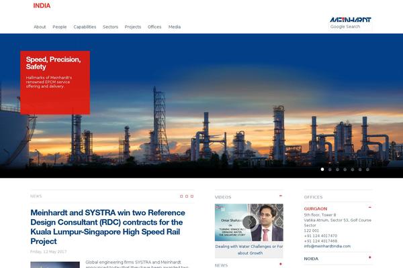Click the NEWS section heading on the left

36,196
